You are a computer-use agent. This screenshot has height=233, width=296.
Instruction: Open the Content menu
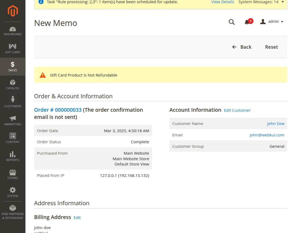pos(13,138)
